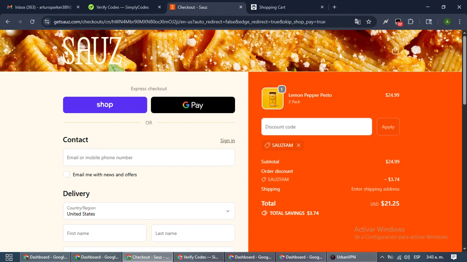Remove the SAUZFAM discount code tag
This screenshot has width=467, height=262.
coord(299,145)
